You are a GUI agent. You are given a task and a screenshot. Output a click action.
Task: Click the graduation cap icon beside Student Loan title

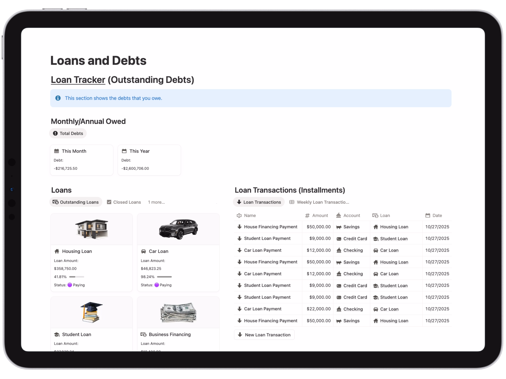57,335
